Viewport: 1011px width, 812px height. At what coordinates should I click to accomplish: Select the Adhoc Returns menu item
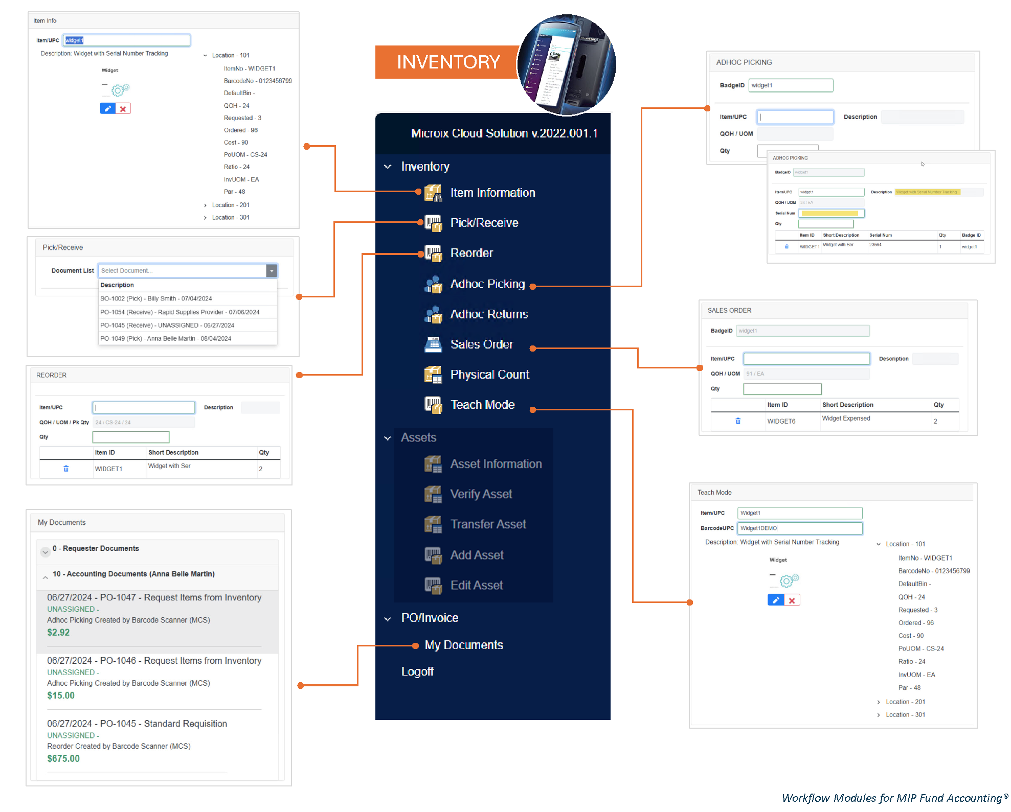point(488,314)
